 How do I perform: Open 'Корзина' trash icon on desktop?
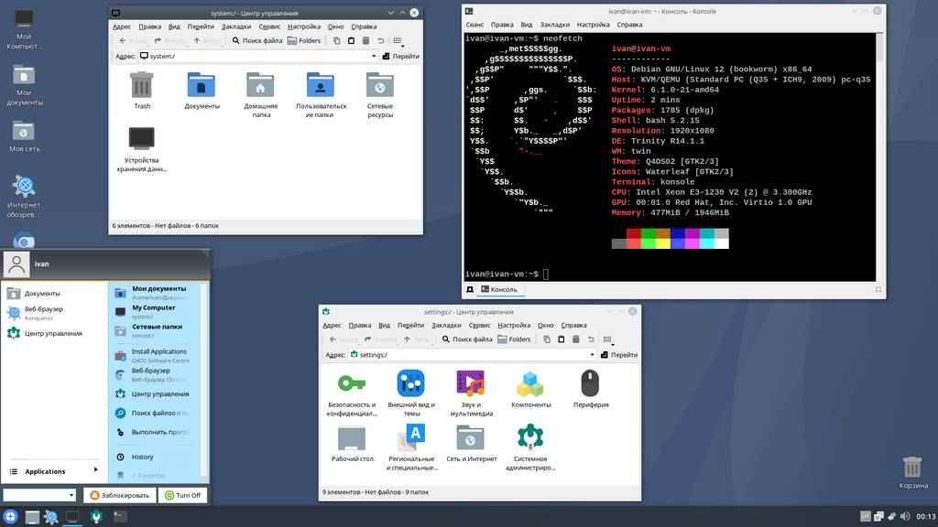(x=912, y=468)
